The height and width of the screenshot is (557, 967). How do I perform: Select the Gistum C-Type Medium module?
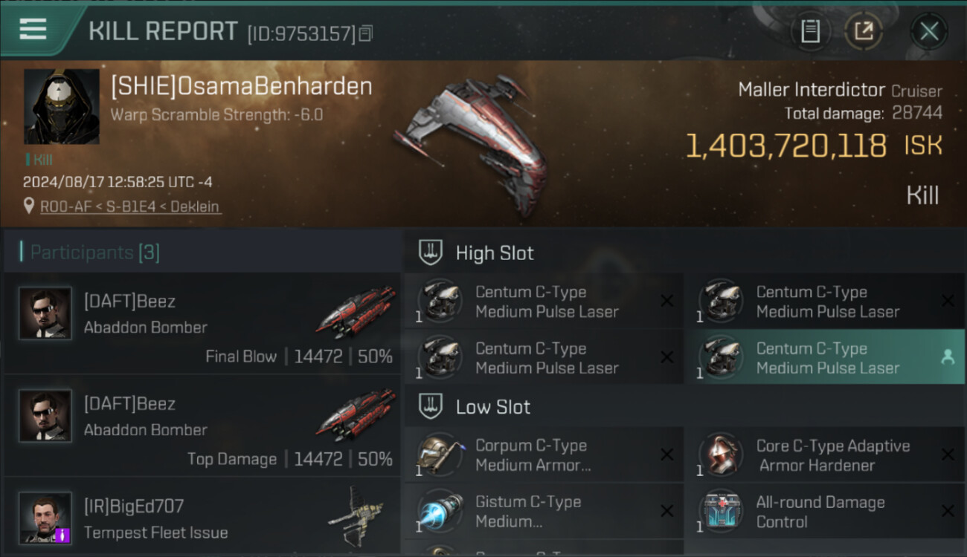pyautogui.click(x=543, y=511)
